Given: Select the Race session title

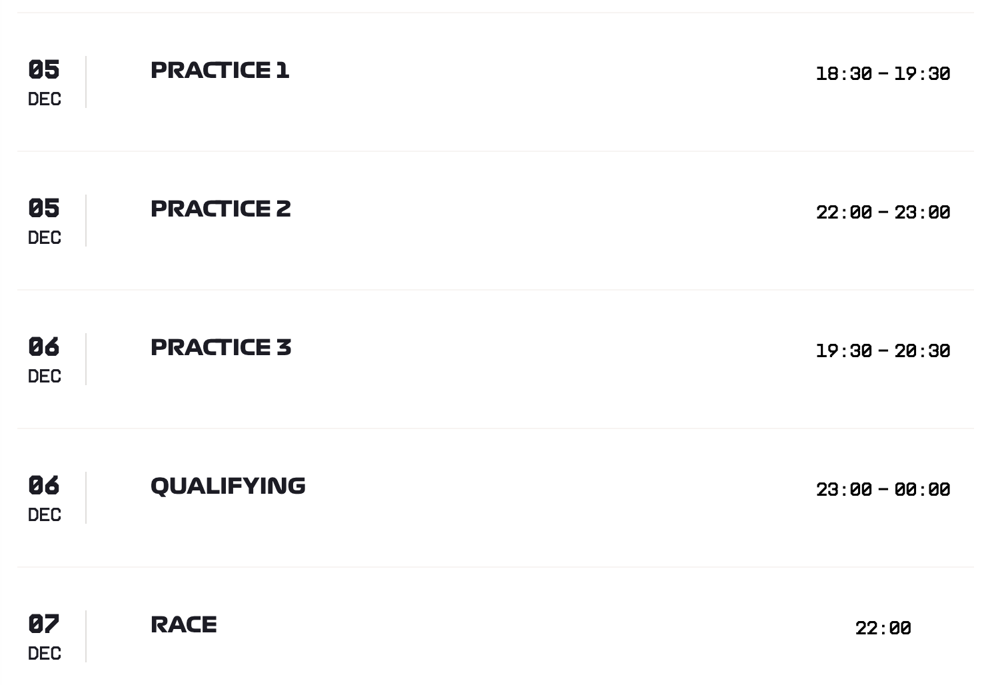Looking at the screenshot, I should 184,624.
